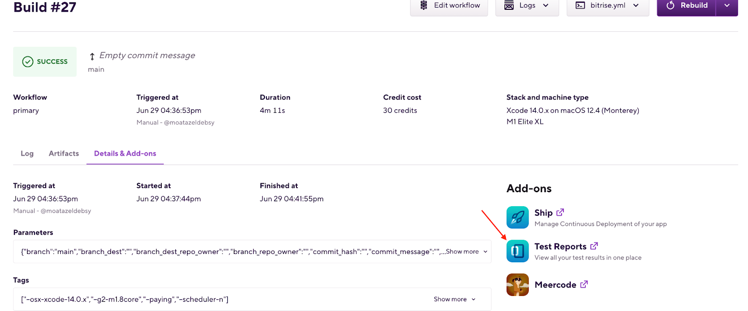Viewport: 748px width, 311px height.
Task: Click the green success checkmark icon
Action: [x=28, y=62]
